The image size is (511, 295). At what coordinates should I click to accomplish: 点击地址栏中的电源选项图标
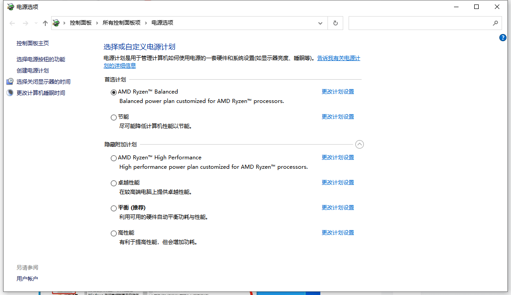click(x=56, y=22)
